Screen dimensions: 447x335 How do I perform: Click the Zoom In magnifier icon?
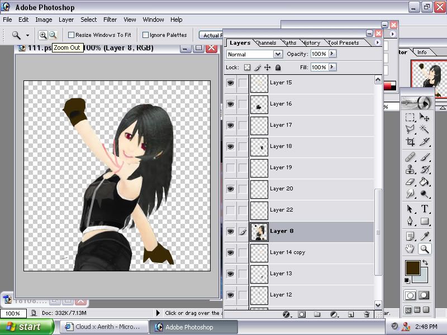click(x=43, y=35)
